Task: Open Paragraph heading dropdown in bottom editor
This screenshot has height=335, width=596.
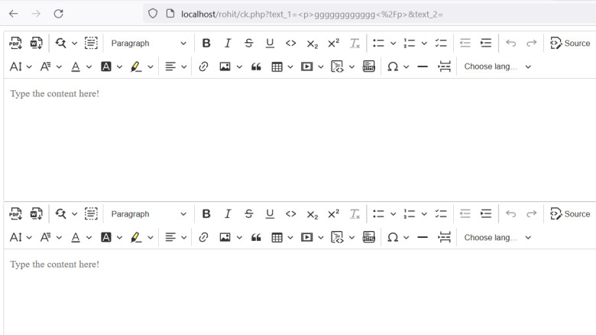Action: click(148, 214)
